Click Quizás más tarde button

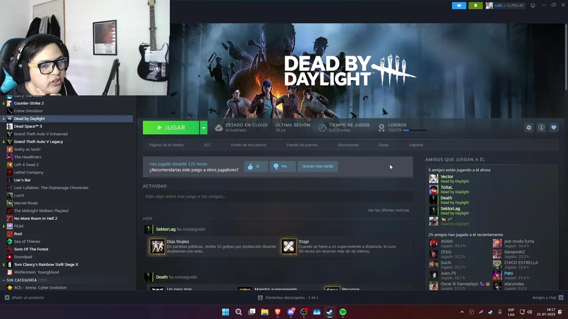coord(318,166)
